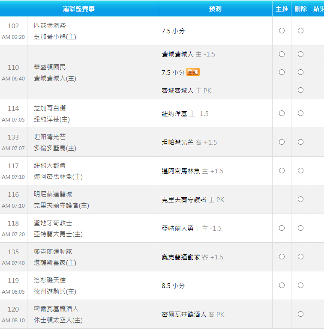Click team name 芝加哥小熊(主)
Screen dimensions: 324x330
[55, 37]
